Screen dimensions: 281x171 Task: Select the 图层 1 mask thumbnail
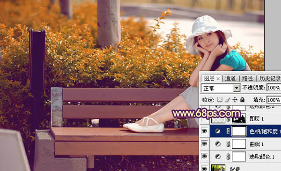click(239, 119)
